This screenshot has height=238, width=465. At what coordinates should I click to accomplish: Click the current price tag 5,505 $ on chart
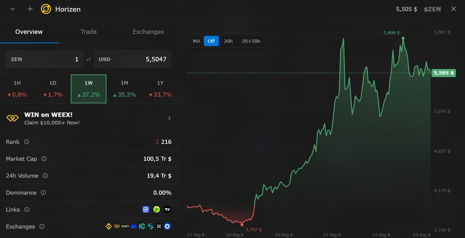443,73
